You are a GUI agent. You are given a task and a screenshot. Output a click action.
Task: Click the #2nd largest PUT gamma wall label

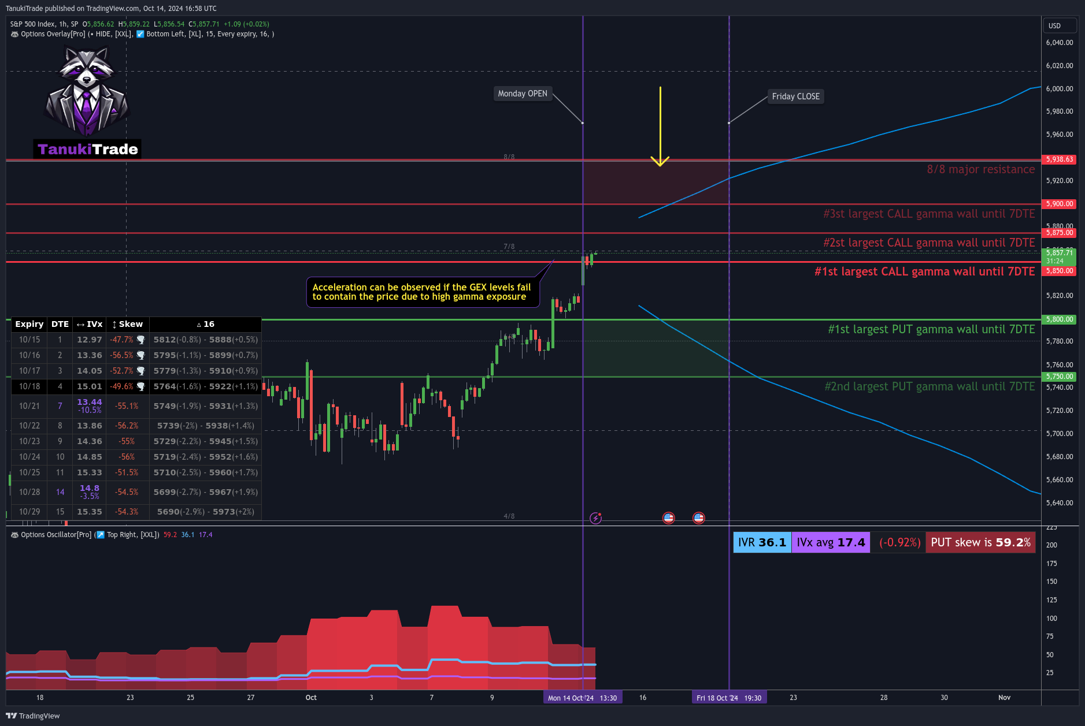tap(930, 386)
